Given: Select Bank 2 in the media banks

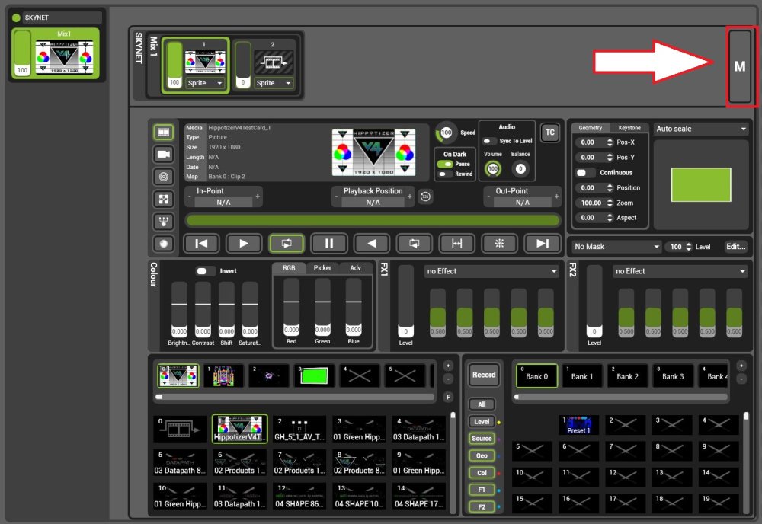Looking at the screenshot, I should point(627,375).
